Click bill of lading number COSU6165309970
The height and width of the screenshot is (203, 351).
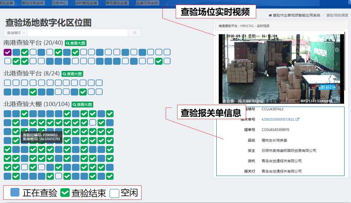[x=275, y=130]
